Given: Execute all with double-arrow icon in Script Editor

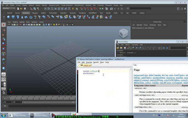Looking at the screenshot, I should pyautogui.click(x=164, y=48).
